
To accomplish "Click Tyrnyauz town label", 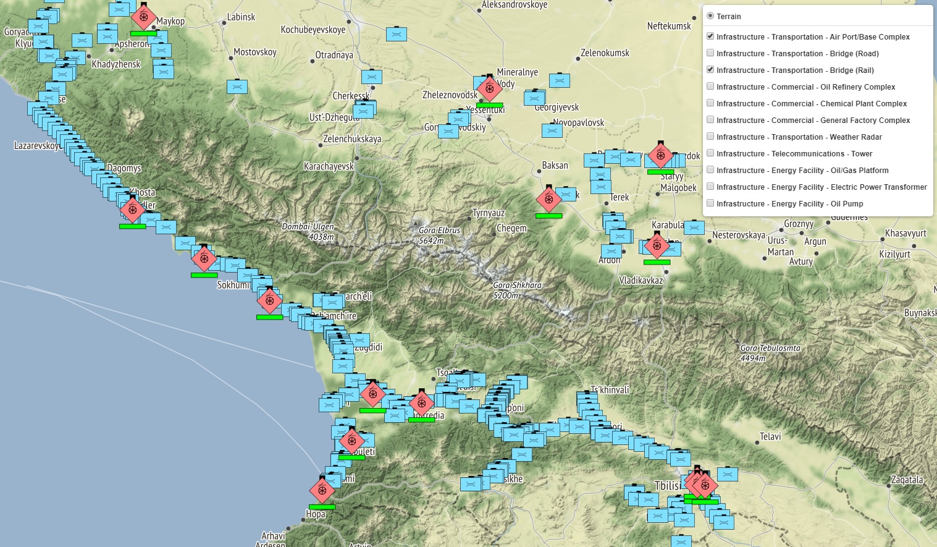I will [489, 213].
